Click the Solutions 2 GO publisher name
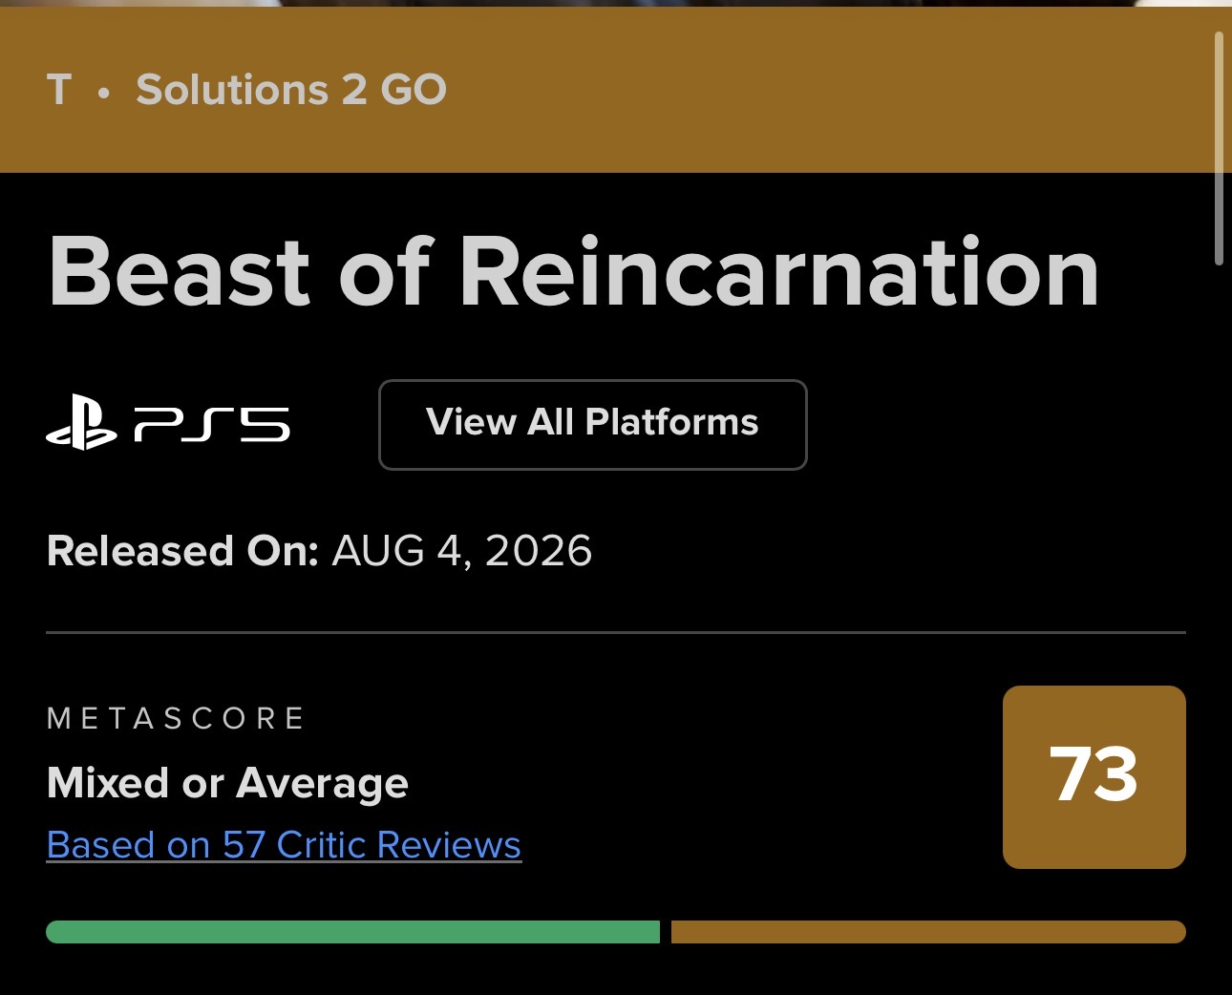The width and height of the screenshot is (1232, 995). click(291, 90)
